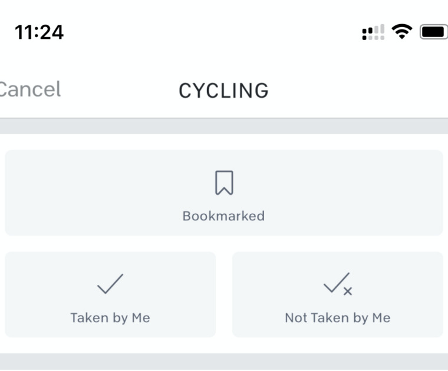The image size is (448, 371).
Task: Tap the gray bar beneath filter tiles
Action: click(224, 361)
